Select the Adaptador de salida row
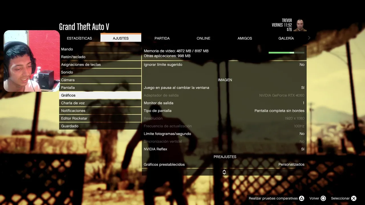Screen dimensions: 365x205 tap(224, 95)
